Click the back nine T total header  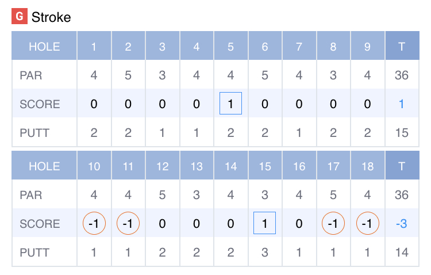(x=402, y=166)
